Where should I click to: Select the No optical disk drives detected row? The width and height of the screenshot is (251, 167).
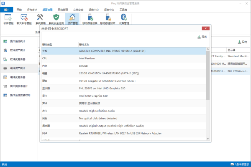123,119
